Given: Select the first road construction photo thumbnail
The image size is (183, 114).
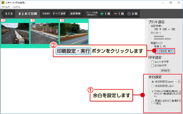Looking at the screenshot, I should coord(15,34).
